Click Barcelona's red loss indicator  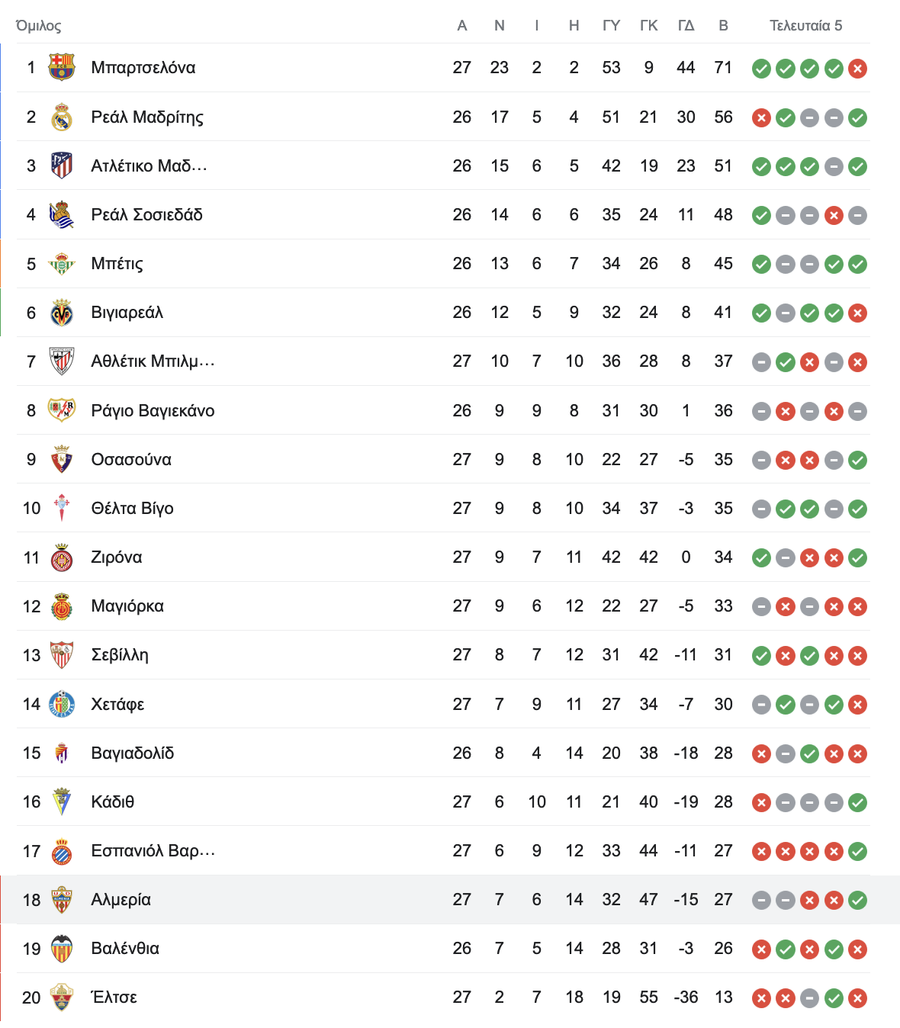point(858,69)
